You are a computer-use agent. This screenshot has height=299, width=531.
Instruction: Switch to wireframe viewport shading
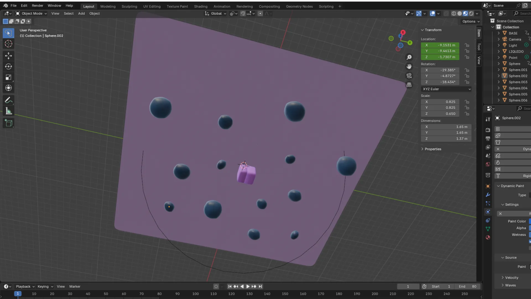pos(454,14)
